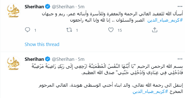Open Sherihan display name on first tweet

click(x=34, y=7)
